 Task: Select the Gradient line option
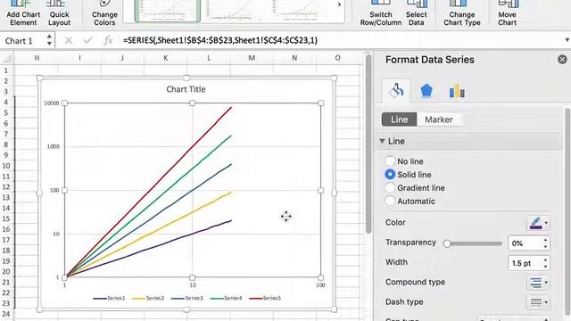(x=390, y=188)
